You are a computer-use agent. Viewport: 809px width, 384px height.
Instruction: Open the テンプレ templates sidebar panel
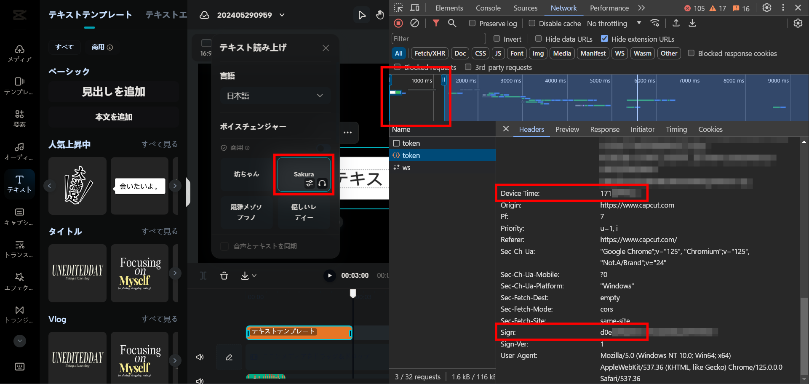point(19,86)
